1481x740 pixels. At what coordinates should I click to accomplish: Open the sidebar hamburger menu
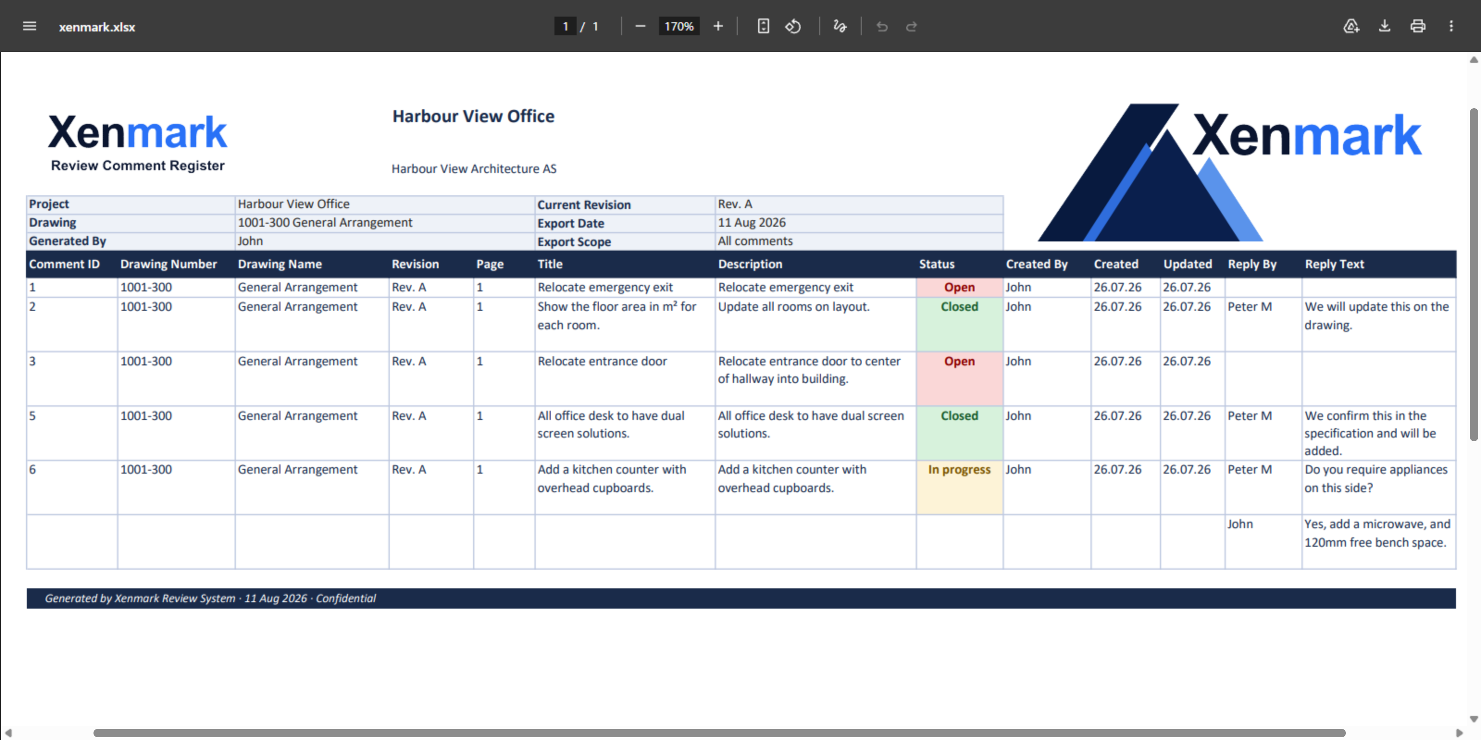click(29, 26)
